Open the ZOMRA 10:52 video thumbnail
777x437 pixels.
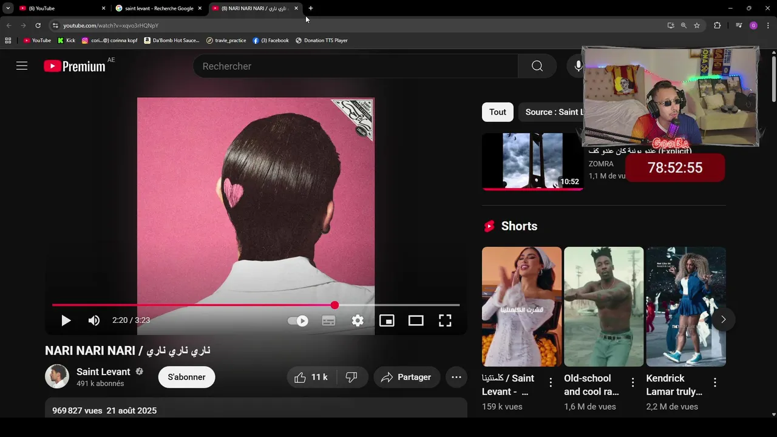[x=532, y=161]
